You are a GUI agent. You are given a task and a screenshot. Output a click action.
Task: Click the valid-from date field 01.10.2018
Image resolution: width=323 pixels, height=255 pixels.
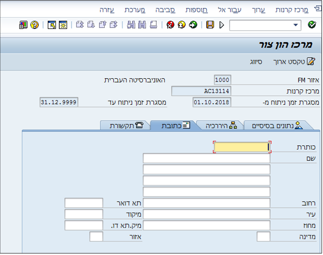212,102
